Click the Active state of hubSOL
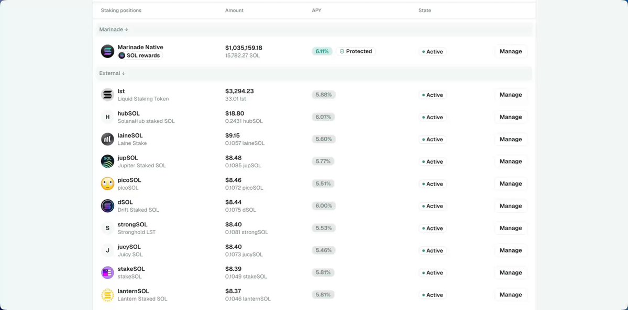 click(x=433, y=117)
